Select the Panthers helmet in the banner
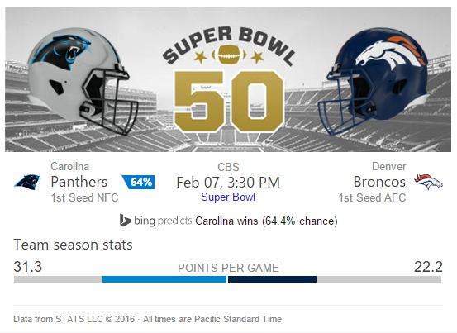Viewport: 457px width, 333px height. [83, 81]
